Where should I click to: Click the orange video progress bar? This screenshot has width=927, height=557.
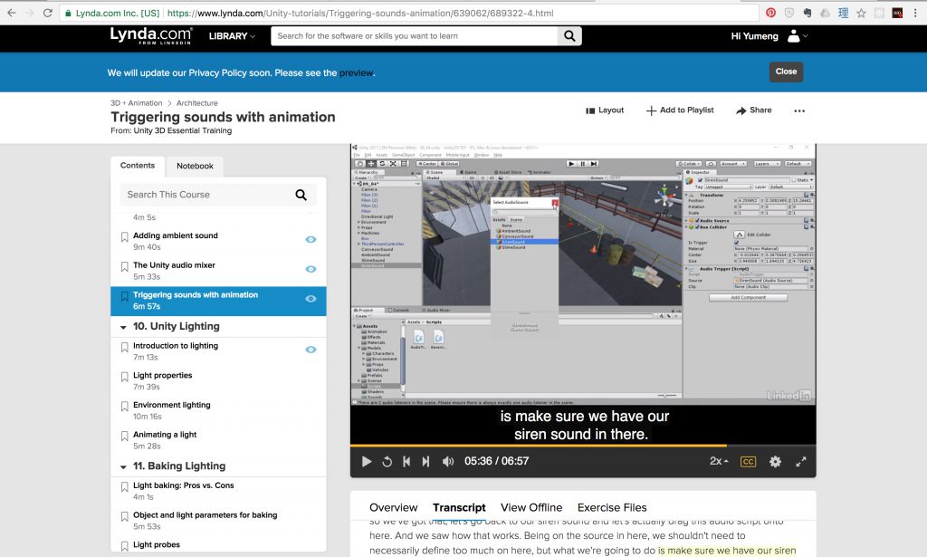538,446
